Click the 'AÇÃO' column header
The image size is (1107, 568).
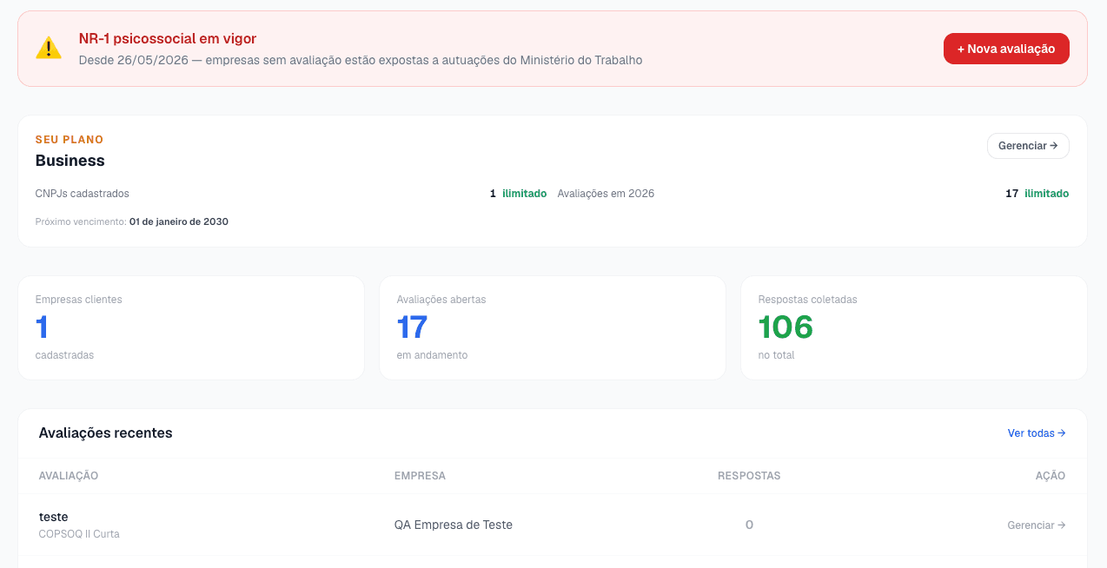click(x=1051, y=476)
